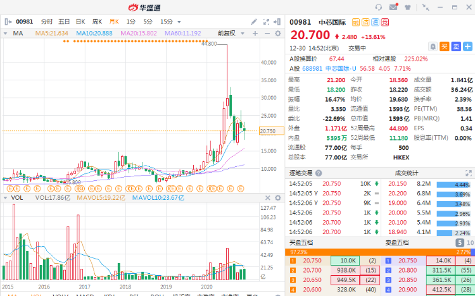The width and height of the screenshot is (475, 296).
Task: Switch to 分时 chart tab
Action: pyautogui.click(x=47, y=22)
